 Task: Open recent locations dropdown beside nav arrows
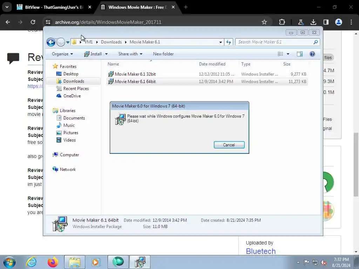coord(68,42)
